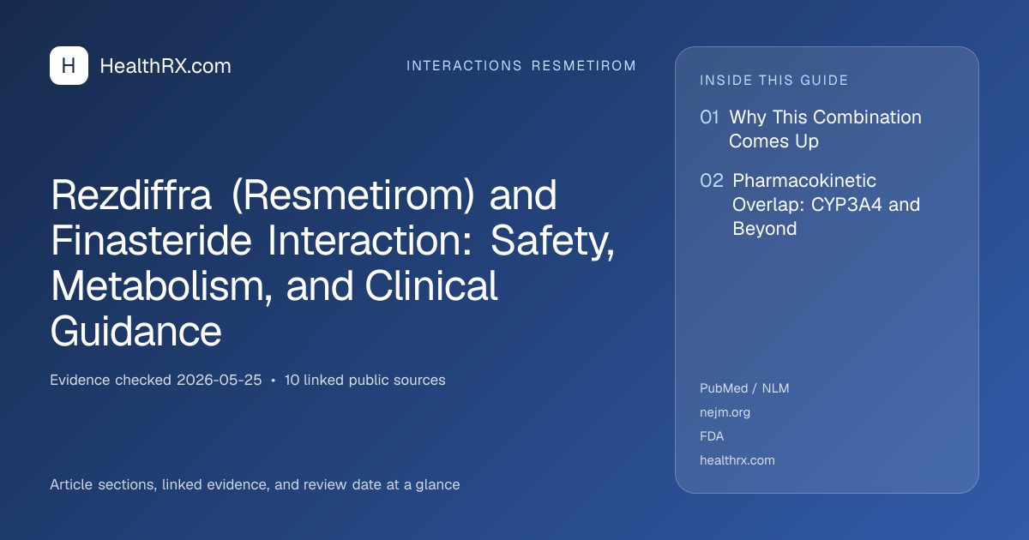Click the FDA source entry
The height and width of the screenshot is (540, 1029).
tap(712, 436)
